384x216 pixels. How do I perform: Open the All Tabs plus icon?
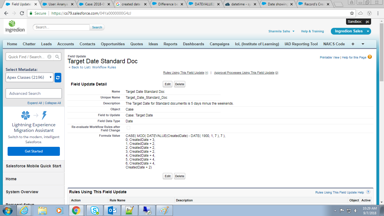click(x=353, y=44)
